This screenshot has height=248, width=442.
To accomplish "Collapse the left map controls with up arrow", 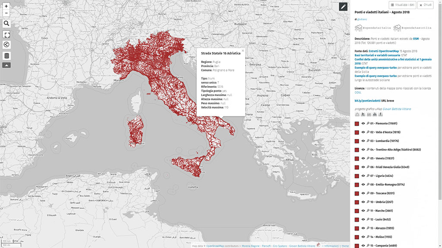I will (6, 65).
